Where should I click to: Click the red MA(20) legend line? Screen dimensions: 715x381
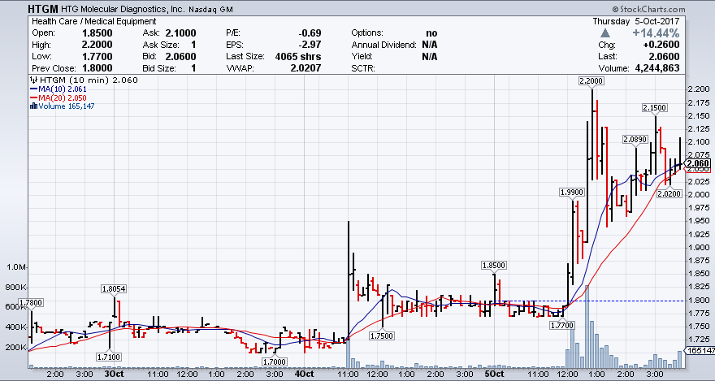pos(32,97)
